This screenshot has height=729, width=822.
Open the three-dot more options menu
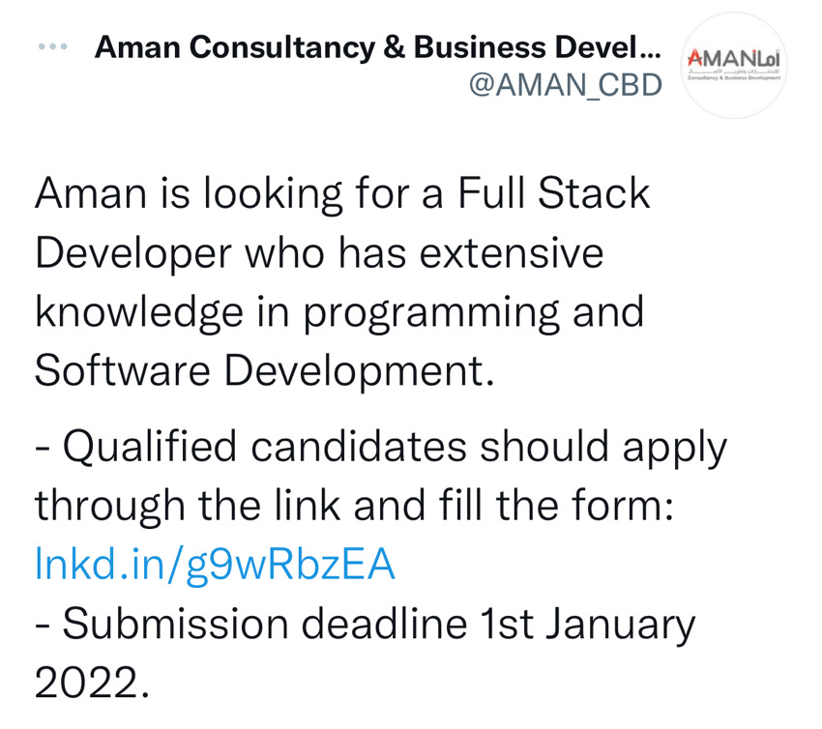[x=53, y=46]
